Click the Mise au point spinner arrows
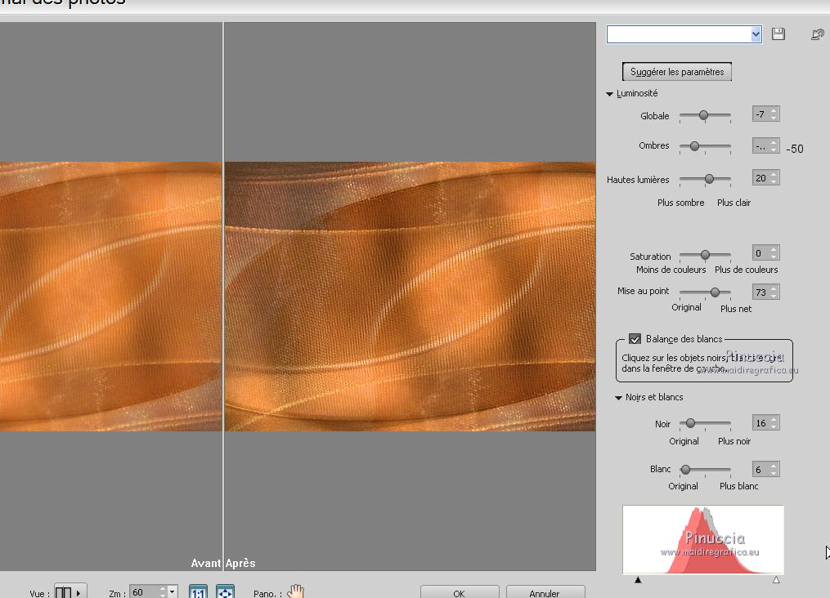The image size is (830, 598). pyautogui.click(x=774, y=292)
